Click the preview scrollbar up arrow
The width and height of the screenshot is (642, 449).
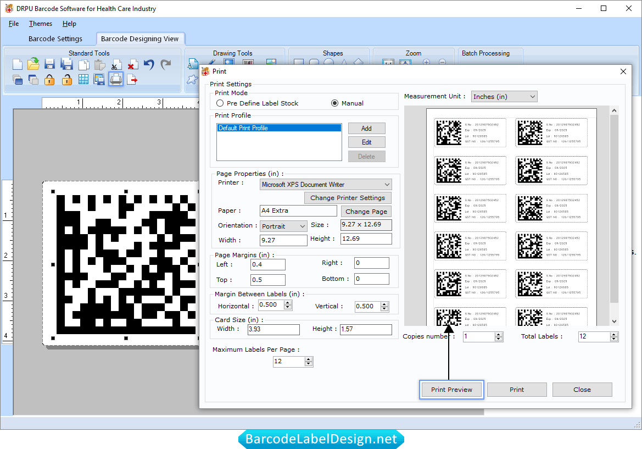coord(614,110)
